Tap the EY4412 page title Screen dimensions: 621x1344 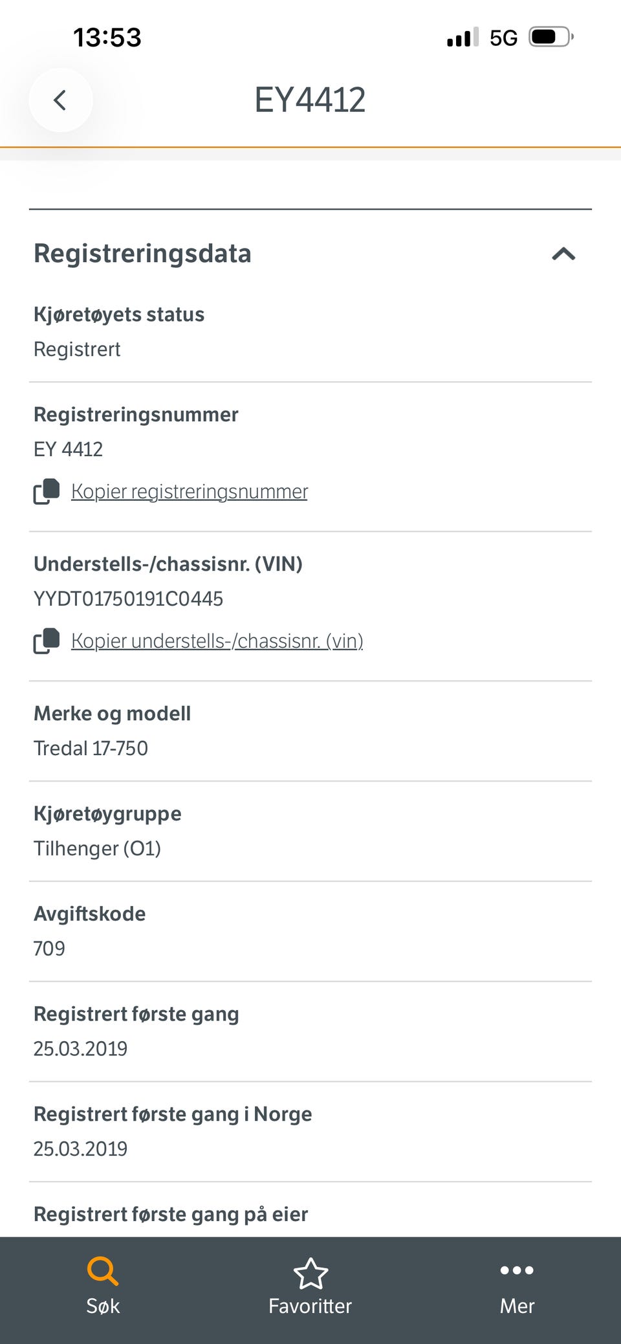310,100
